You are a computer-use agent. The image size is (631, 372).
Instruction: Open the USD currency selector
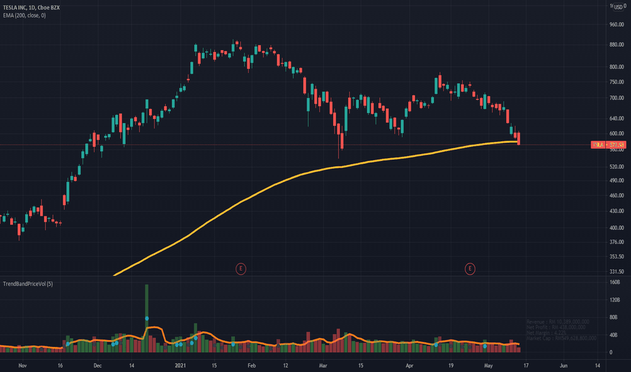click(618, 7)
